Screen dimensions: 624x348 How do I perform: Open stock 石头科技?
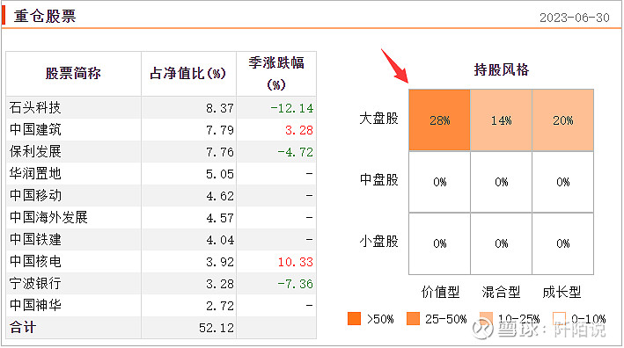click(x=35, y=108)
